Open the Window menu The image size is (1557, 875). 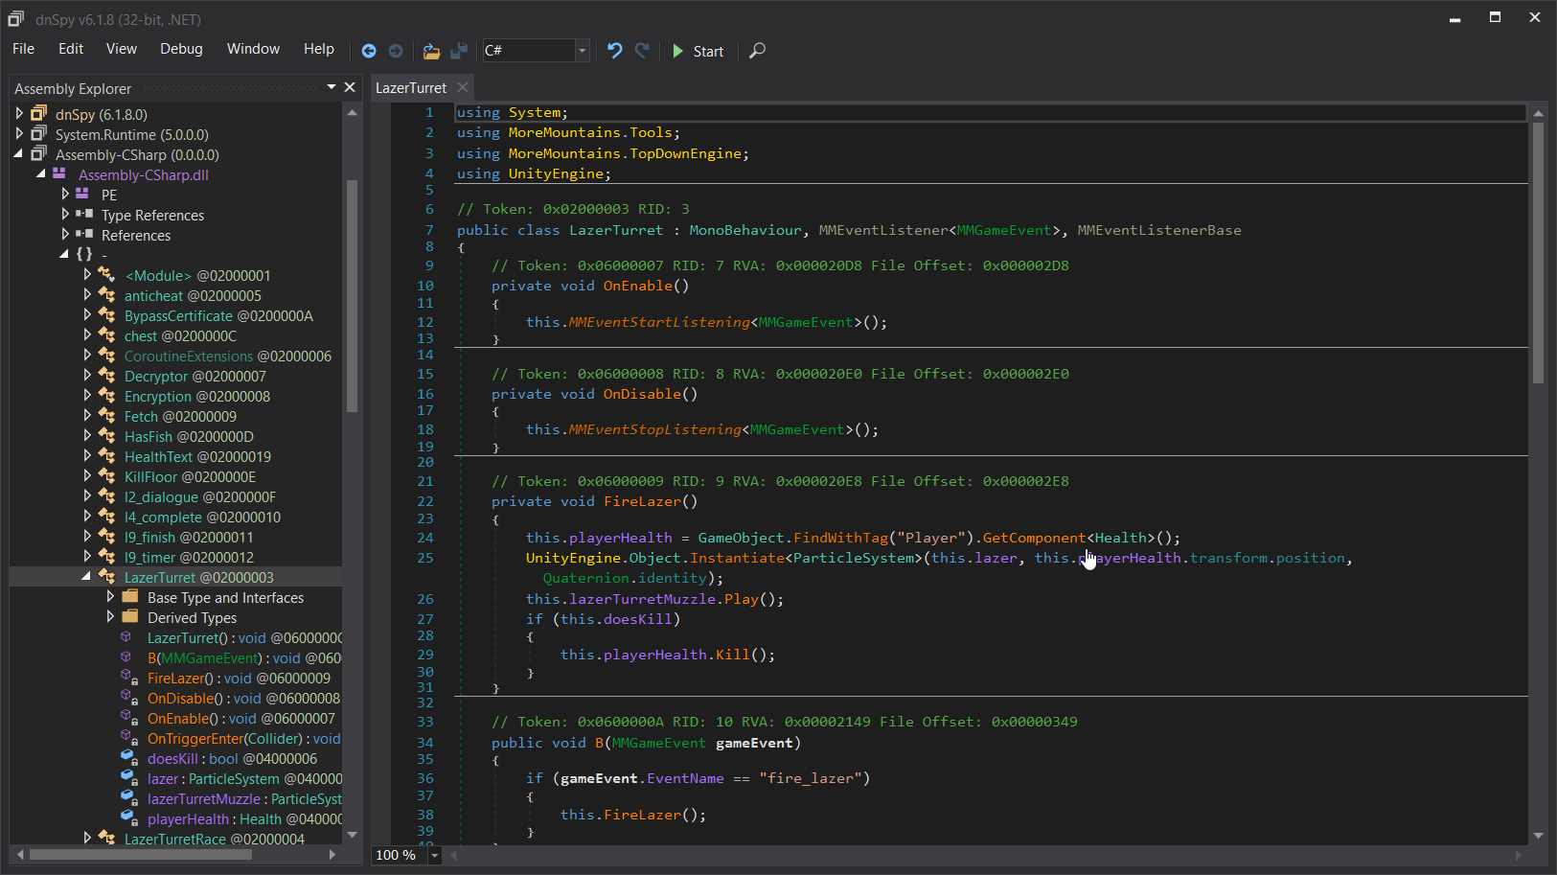pos(253,49)
